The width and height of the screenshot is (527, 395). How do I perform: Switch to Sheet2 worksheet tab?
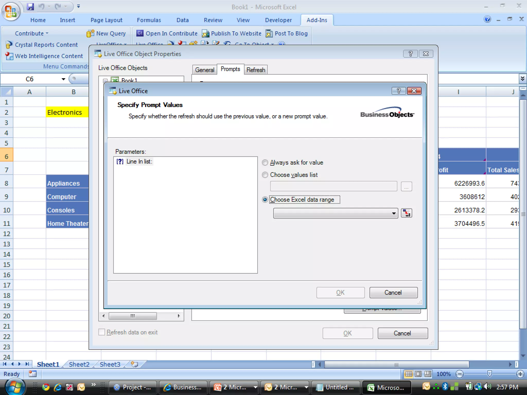coord(79,364)
